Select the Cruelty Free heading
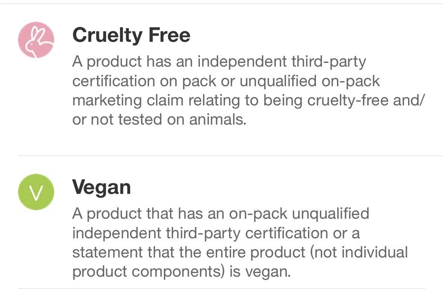Screen dimensions: 443x297 pyautogui.click(x=131, y=35)
